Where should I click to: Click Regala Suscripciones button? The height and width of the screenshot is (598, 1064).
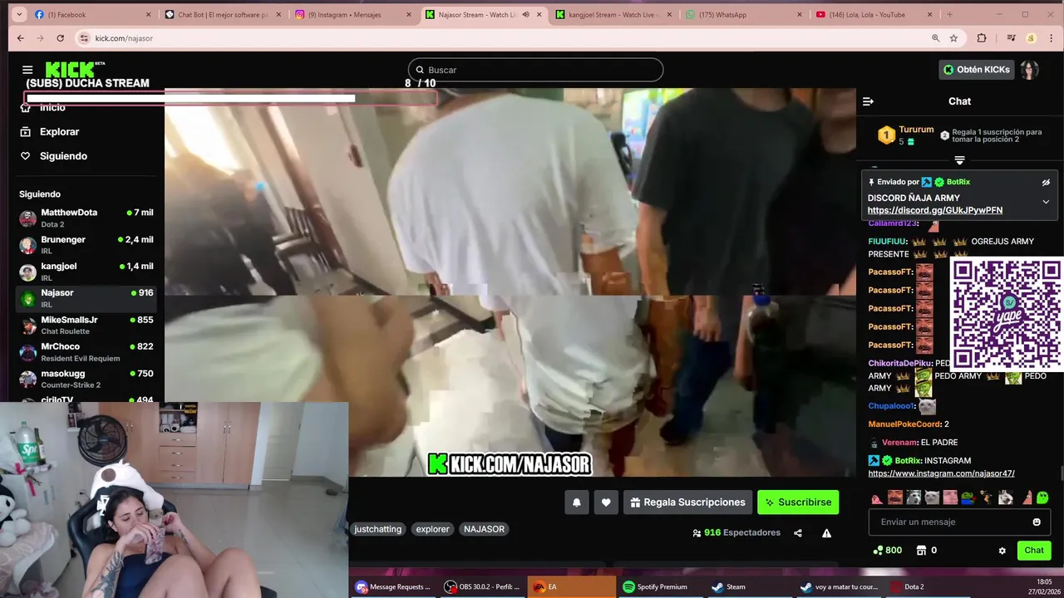pos(687,502)
